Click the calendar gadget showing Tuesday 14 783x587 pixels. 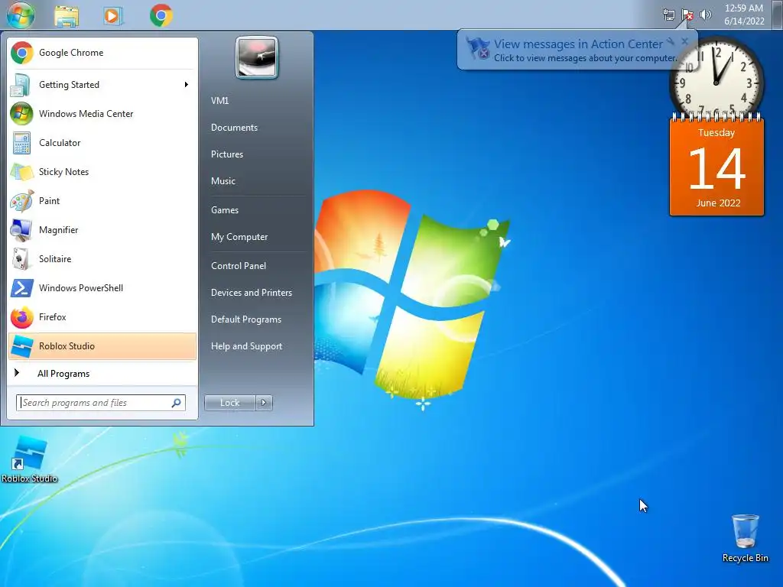[716, 166]
